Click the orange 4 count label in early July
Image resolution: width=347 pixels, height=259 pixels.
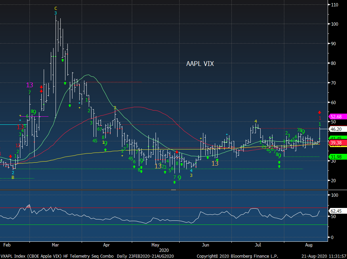256,121
